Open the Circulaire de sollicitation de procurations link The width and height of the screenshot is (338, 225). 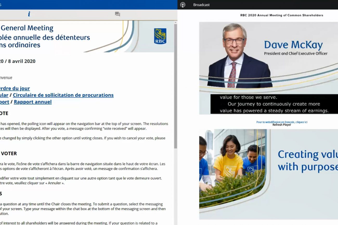tap(63, 95)
